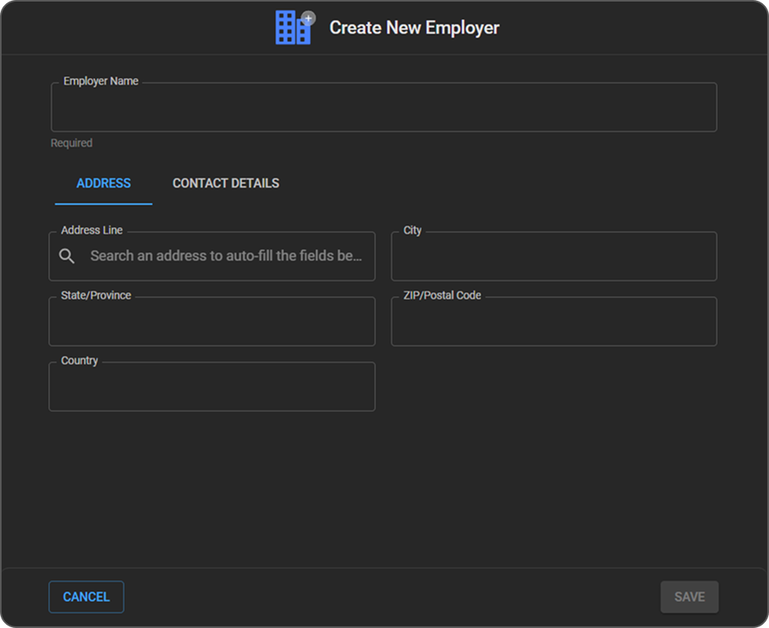Screen dimensions: 769x628
Task: Open the Contact Details tab
Action: click(226, 184)
